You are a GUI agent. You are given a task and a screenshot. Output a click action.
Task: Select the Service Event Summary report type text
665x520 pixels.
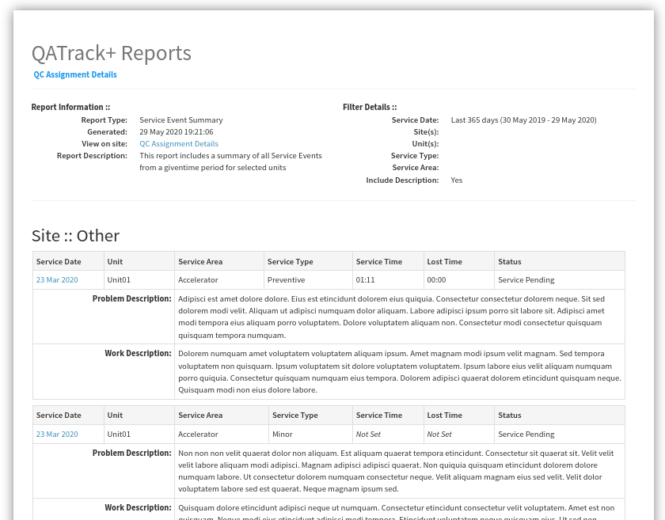[181, 120]
